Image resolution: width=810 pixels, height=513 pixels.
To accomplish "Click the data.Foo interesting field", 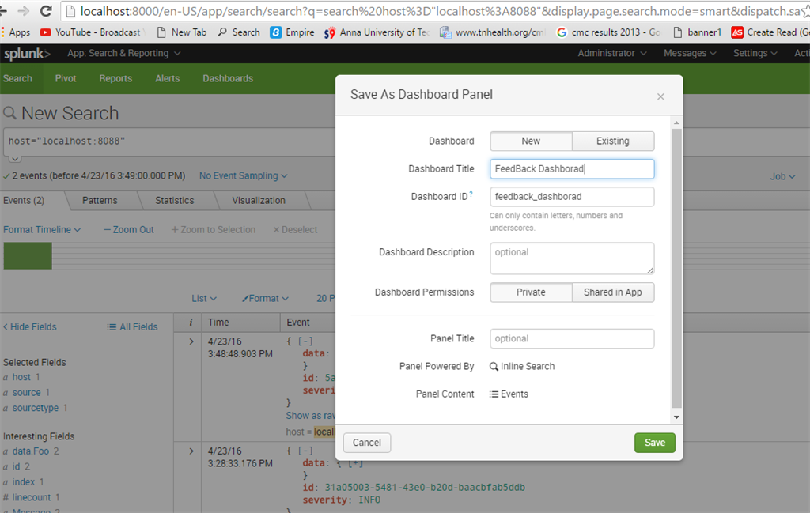I will tap(31, 451).
